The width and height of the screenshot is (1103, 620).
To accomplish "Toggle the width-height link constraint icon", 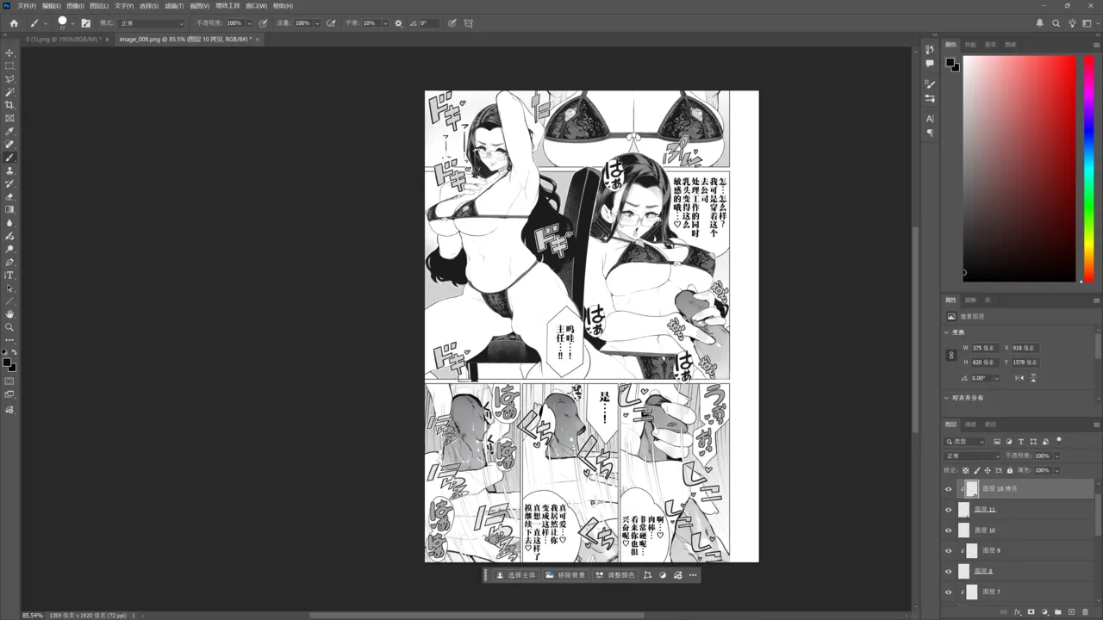I will (x=951, y=355).
